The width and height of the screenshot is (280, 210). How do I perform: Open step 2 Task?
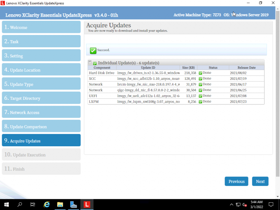tap(41, 41)
